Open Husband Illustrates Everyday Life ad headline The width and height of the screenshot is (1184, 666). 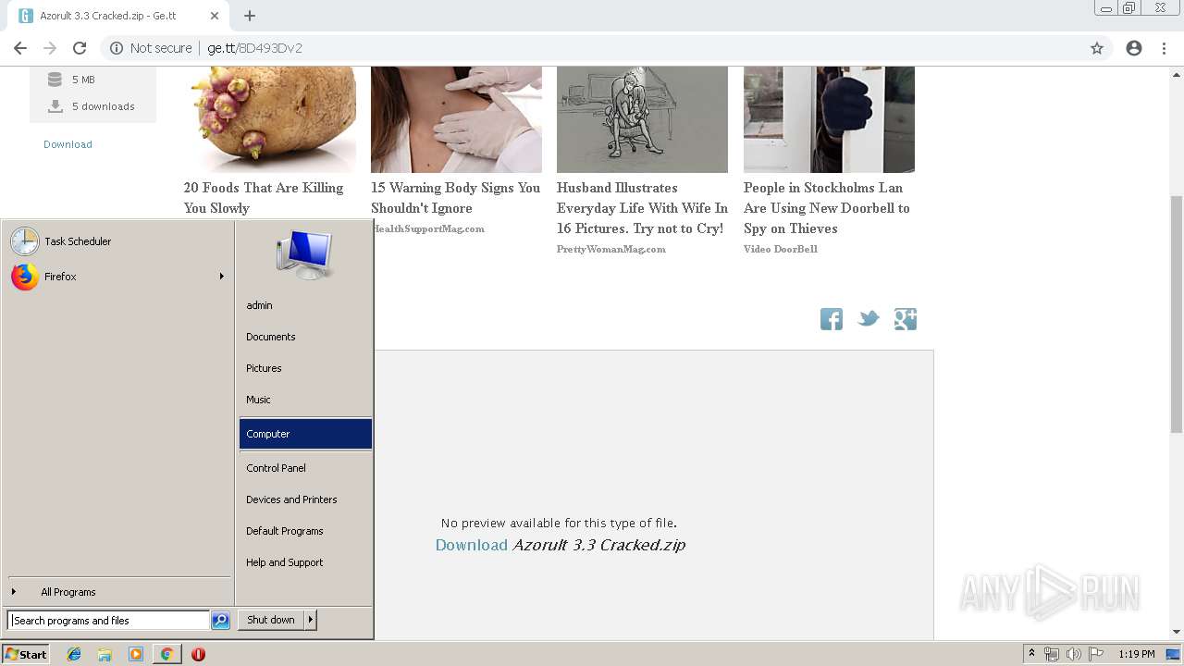click(642, 208)
